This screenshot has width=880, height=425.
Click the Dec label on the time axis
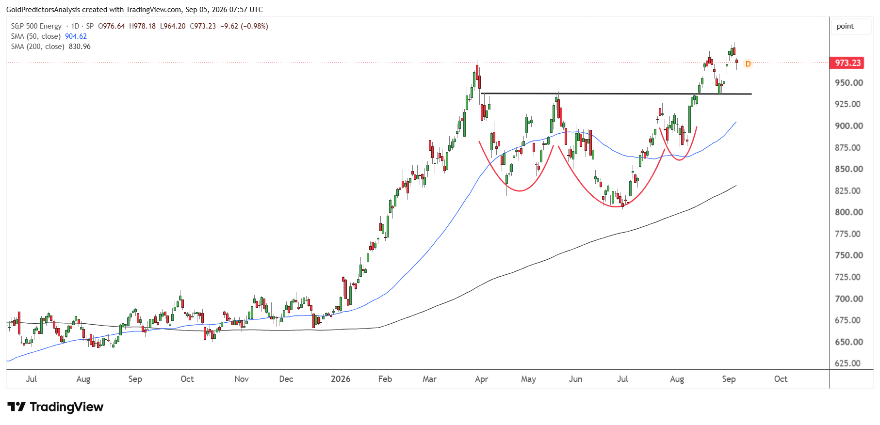[286, 379]
